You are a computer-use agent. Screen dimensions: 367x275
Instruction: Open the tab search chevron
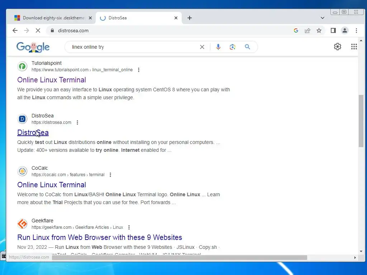tap(322, 18)
